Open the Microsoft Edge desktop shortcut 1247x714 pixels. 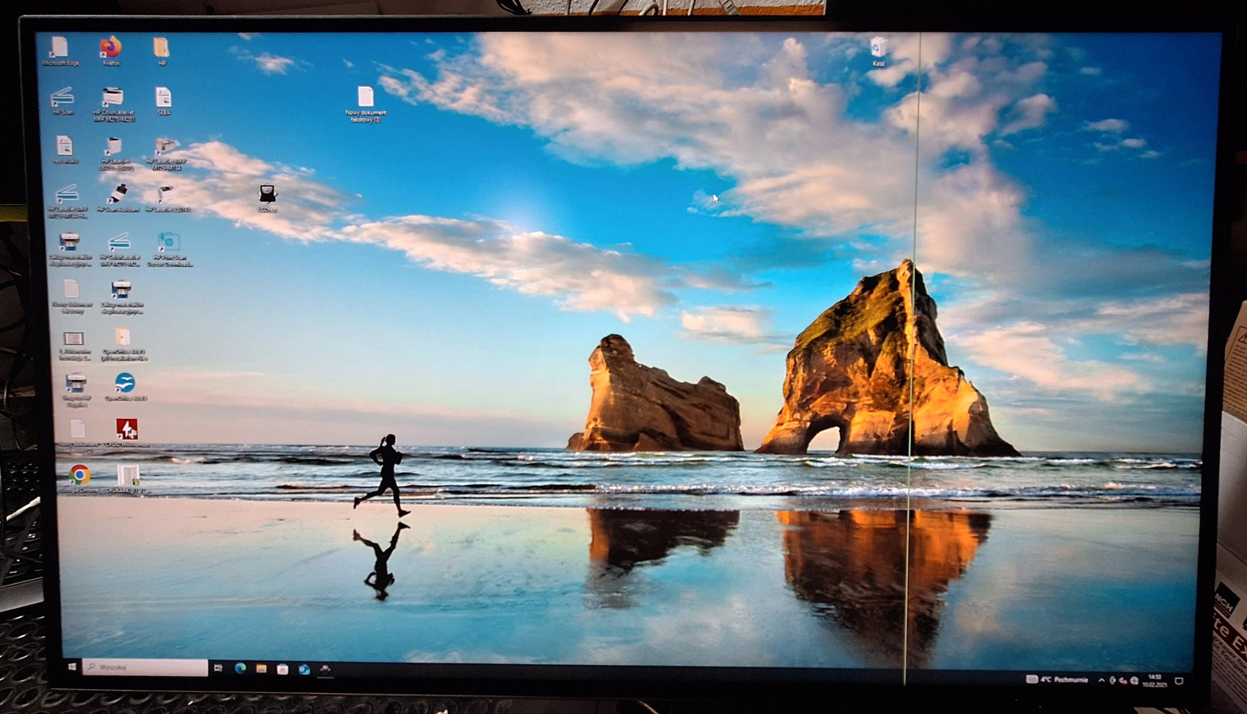point(60,50)
